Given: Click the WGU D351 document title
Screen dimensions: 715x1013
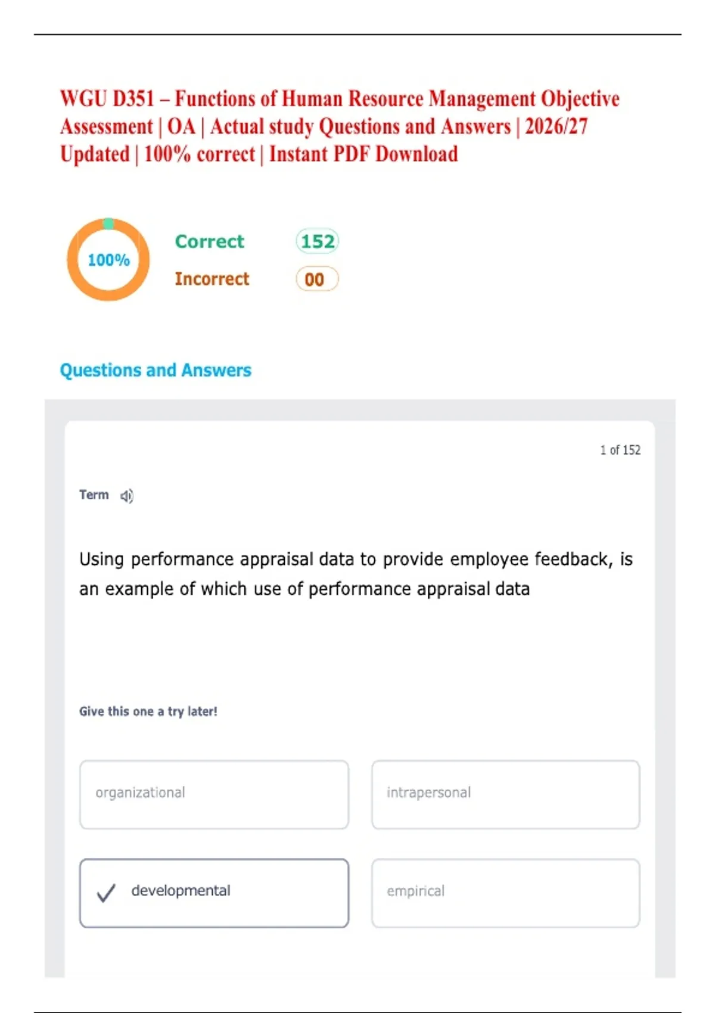Looking at the screenshot, I should [x=340, y=126].
